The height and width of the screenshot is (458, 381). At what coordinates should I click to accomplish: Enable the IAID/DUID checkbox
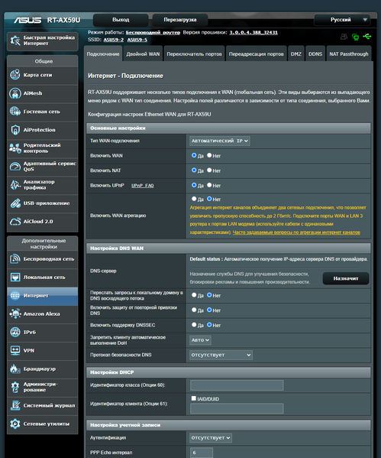pyautogui.click(x=193, y=398)
